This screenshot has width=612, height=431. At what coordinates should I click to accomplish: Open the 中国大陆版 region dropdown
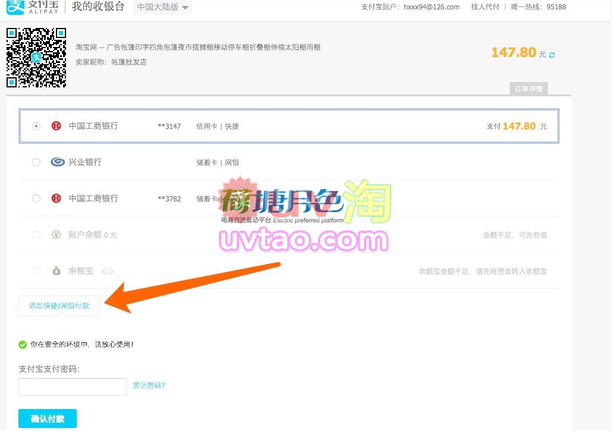162,8
